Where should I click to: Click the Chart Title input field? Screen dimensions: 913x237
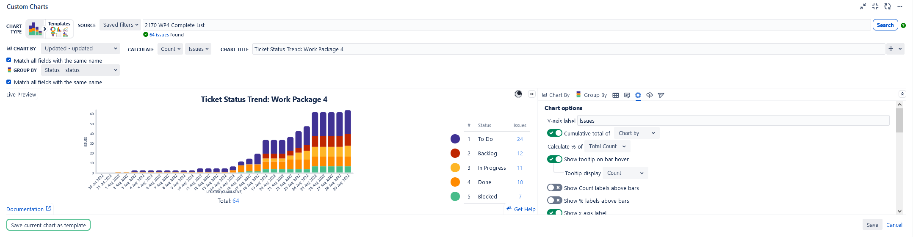coord(569,49)
